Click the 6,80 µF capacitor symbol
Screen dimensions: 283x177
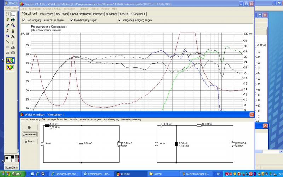coord(81,143)
